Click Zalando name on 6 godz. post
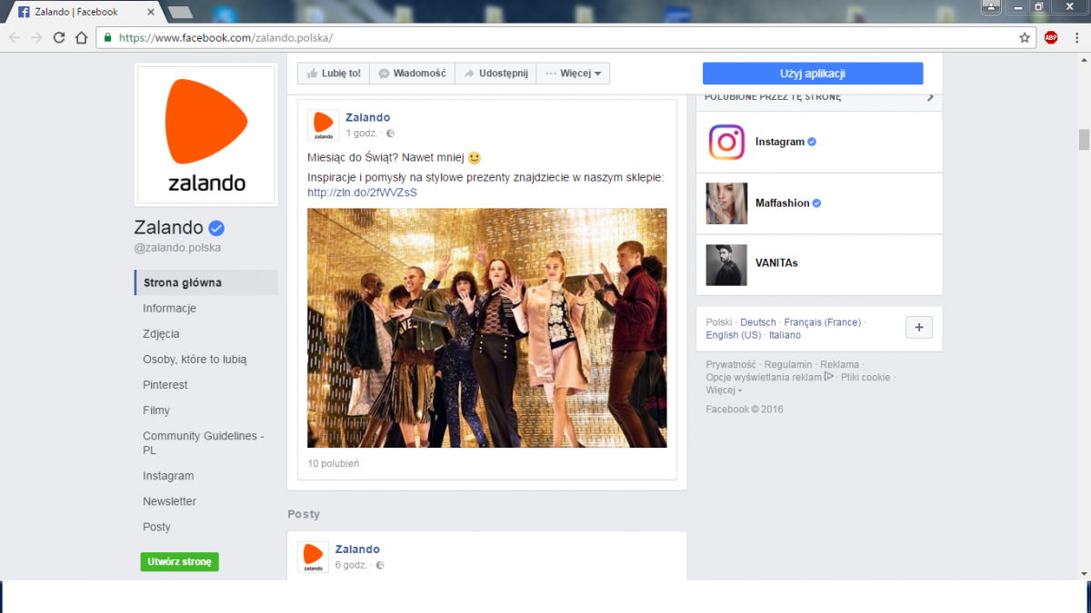Viewport: 1091px width, 613px height. (x=357, y=549)
